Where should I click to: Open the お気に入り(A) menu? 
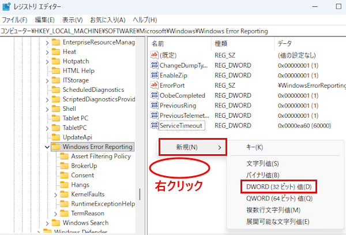pos(108,20)
